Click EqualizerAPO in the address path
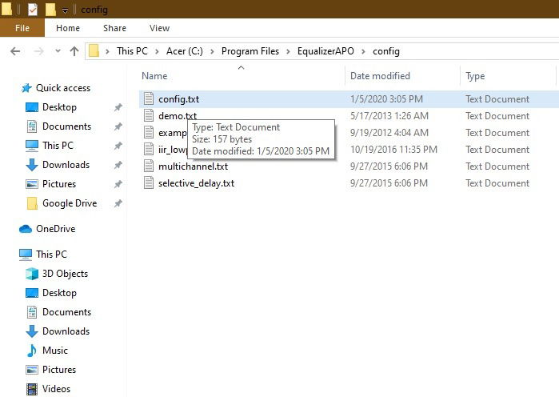The height and width of the screenshot is (397, 559). (x=325, y=51)
